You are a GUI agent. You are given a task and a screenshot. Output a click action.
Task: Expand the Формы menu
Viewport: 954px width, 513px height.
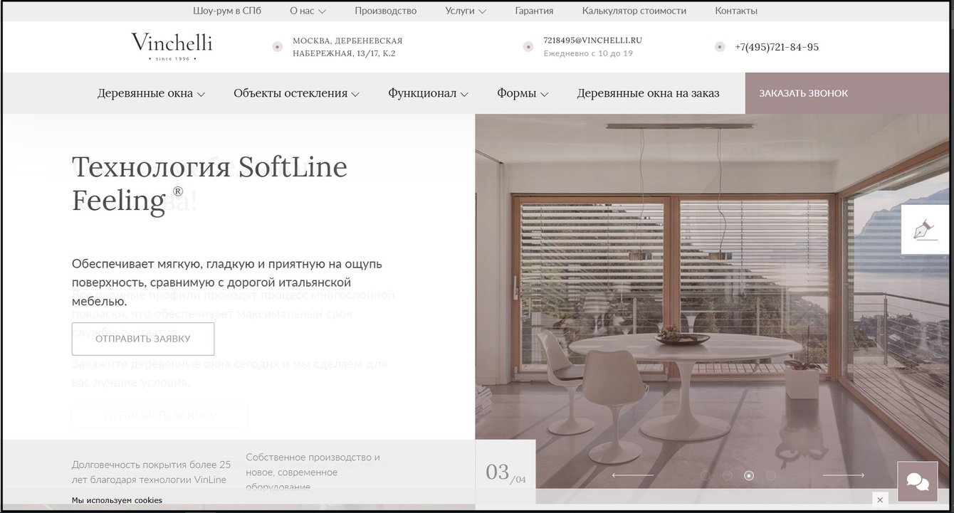point(523,93)
